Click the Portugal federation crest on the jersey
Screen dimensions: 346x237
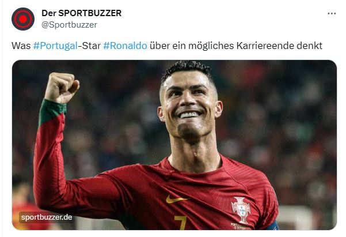coord(241,210)
